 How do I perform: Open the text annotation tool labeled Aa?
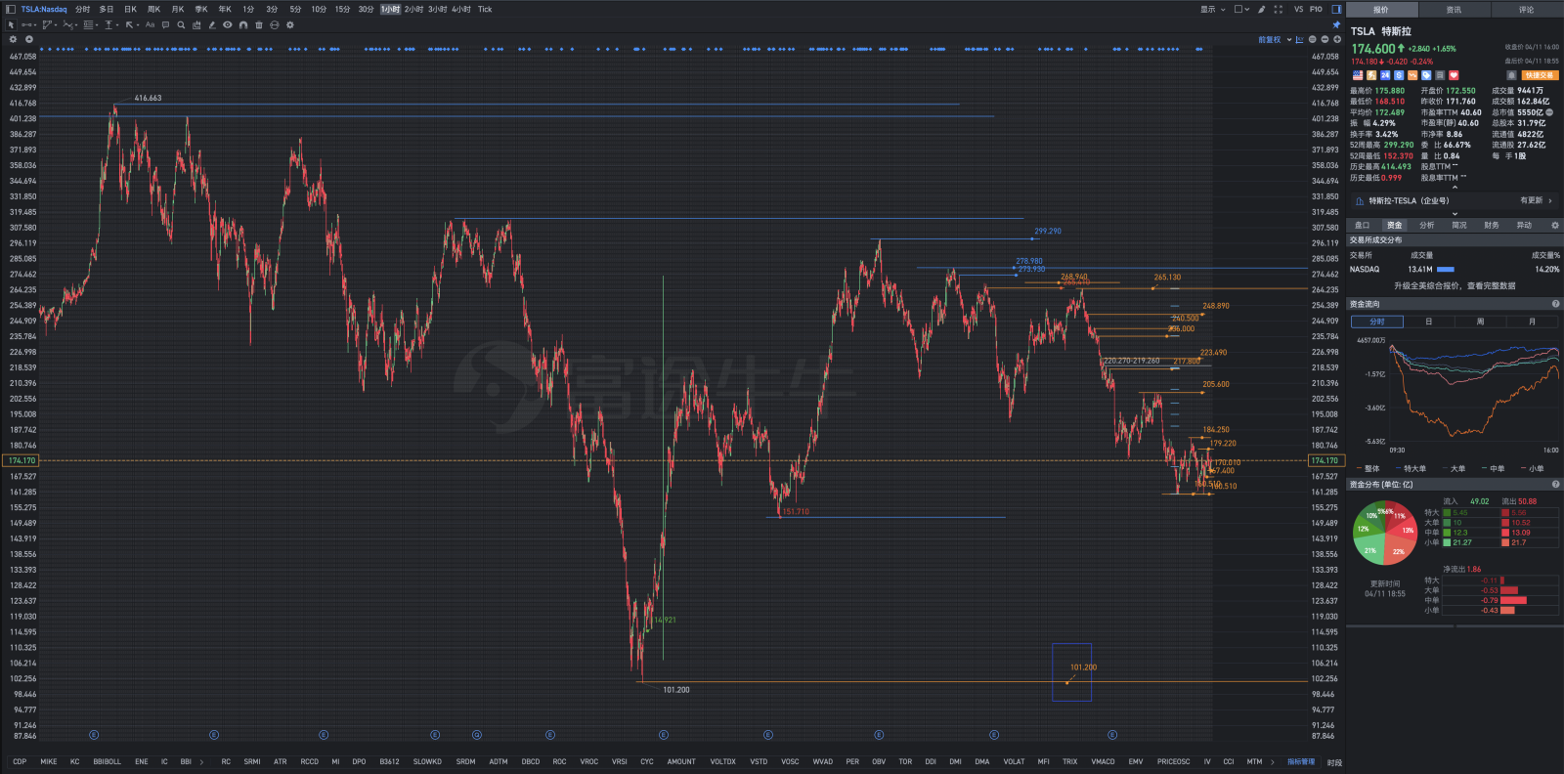(150, 24)
